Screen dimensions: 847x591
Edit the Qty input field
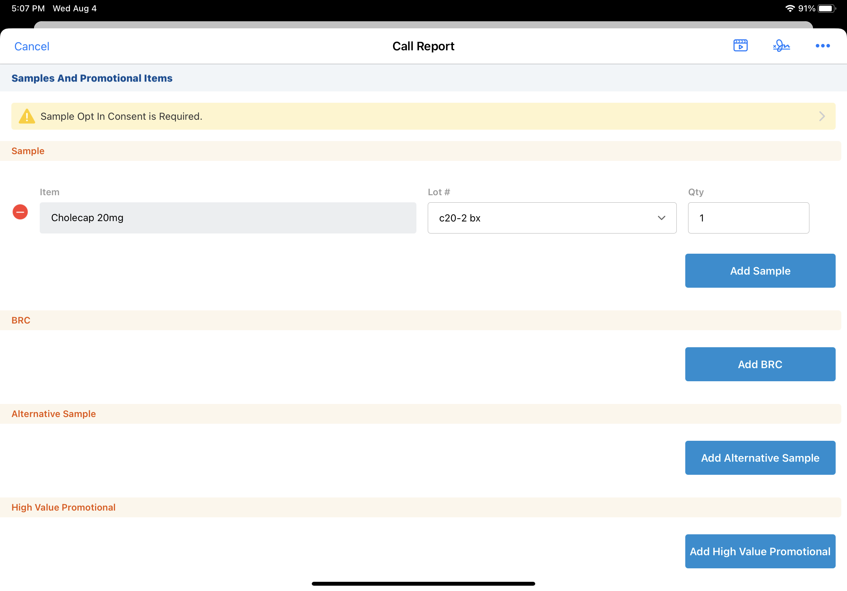point(748,218)
